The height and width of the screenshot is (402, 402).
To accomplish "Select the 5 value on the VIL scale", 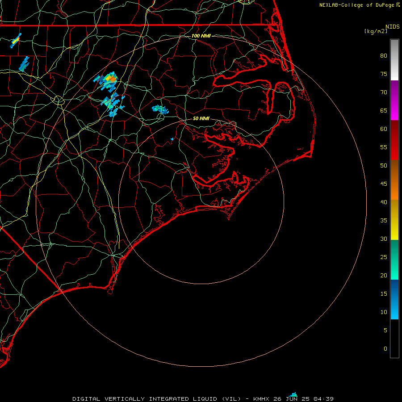I will coord(385,331).
